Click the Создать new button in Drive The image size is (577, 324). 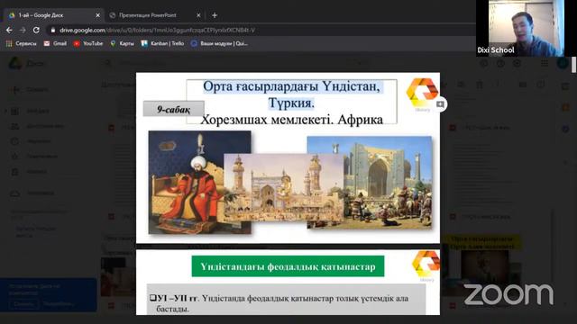pos(31,90)
